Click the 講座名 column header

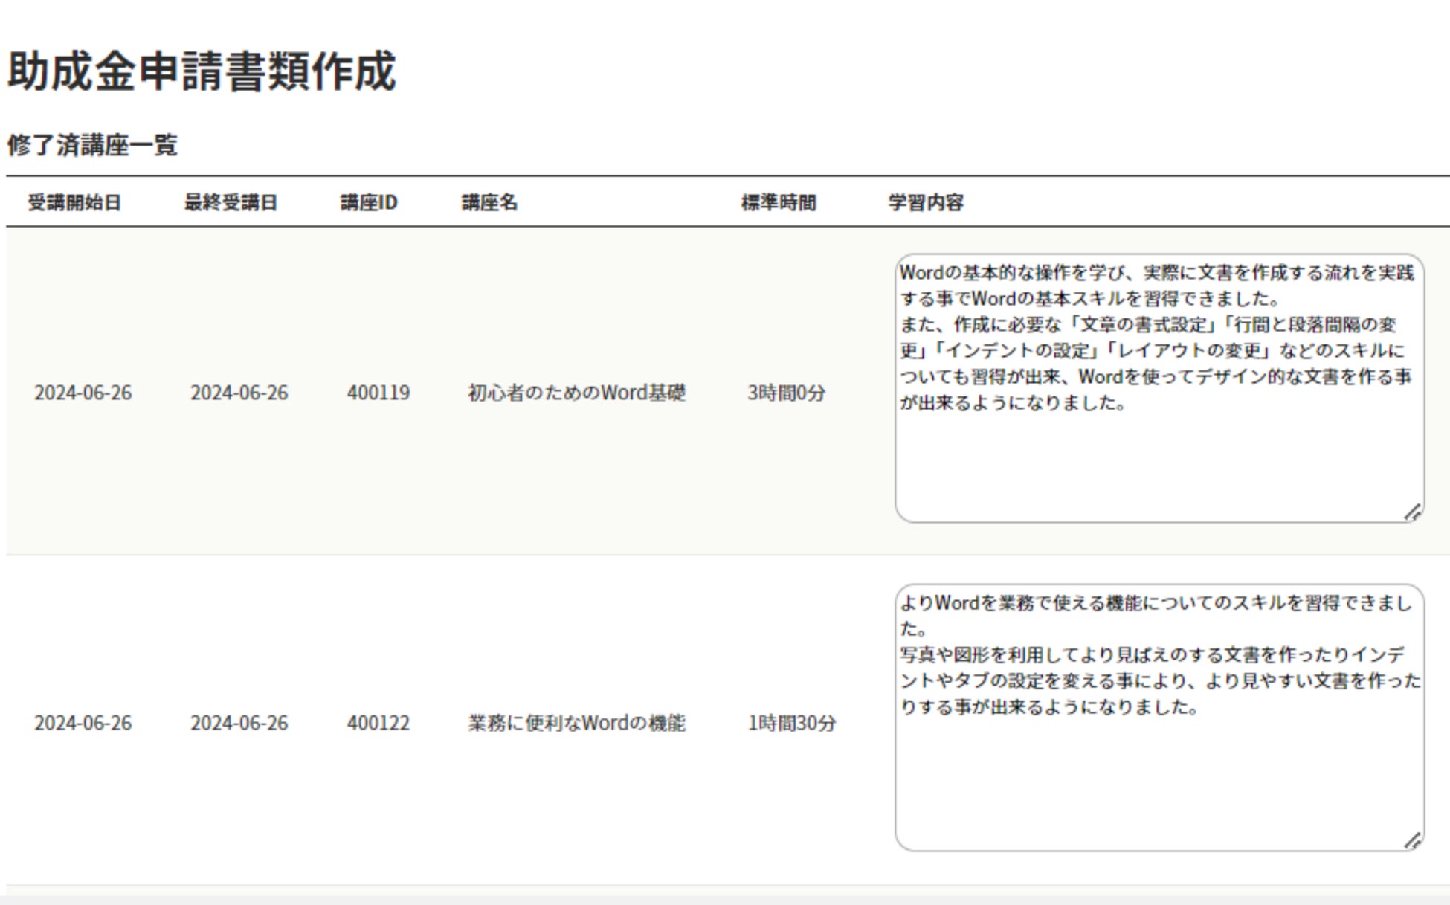489,202
